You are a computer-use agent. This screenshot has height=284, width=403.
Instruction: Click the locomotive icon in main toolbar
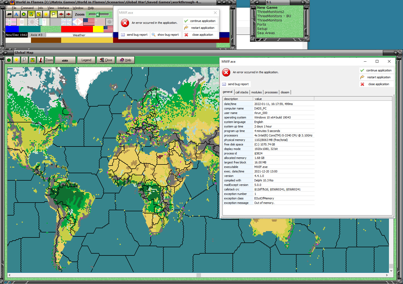(x=9, y=14)
